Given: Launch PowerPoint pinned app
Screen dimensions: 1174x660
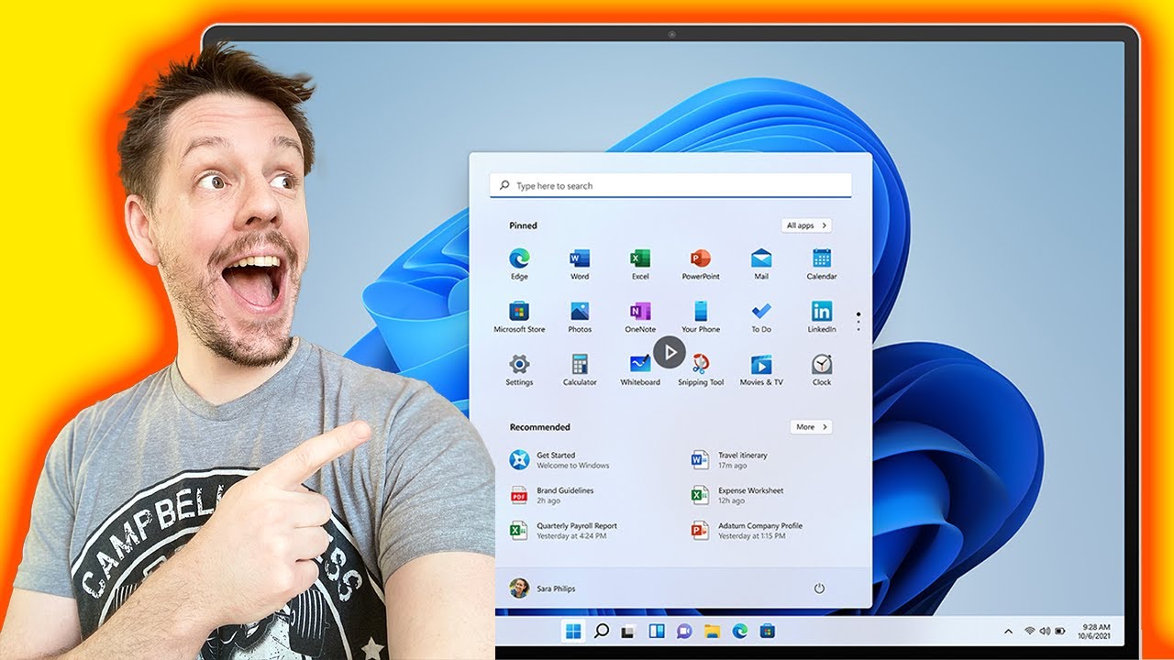Looking at the screenshot, I should (701, 263).
